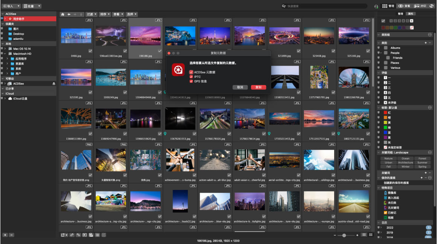Screen dimensions: 437x244
Task: Open the 查看 view menu in toolbar
Action: pyautogui.click(x=118, y=14)
